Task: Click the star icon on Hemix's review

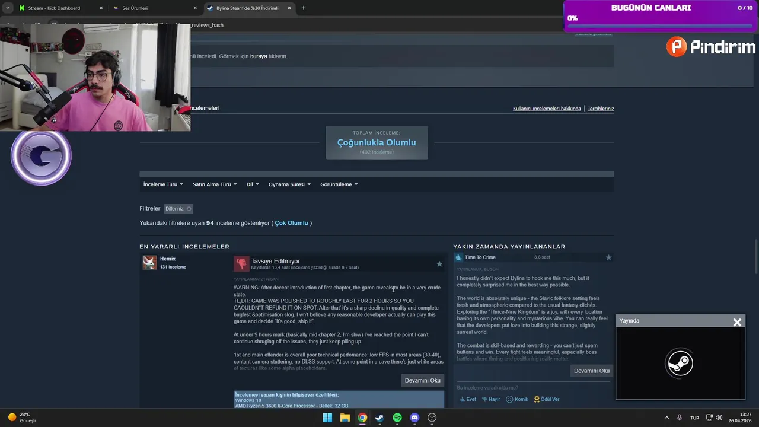Action: click(439, 264)
